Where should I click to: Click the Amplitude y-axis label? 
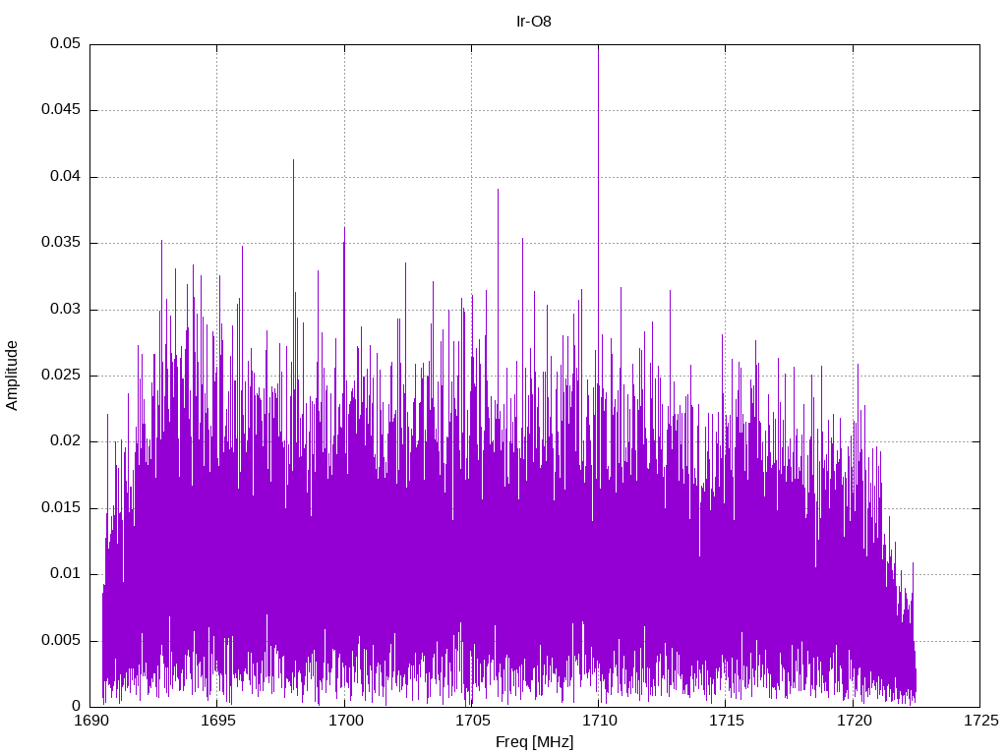(x=13, y=375)
